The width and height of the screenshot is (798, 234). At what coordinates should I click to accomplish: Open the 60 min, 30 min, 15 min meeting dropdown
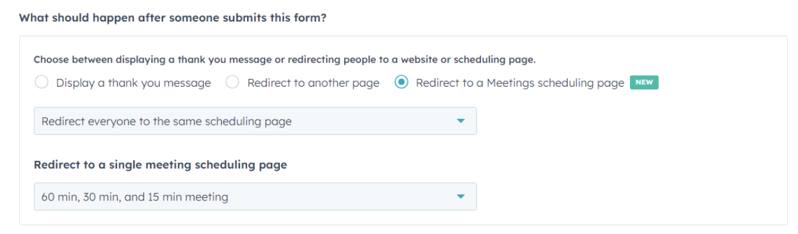click(255, 197)
